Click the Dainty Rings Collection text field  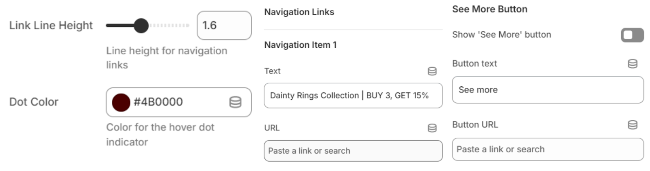353,96
